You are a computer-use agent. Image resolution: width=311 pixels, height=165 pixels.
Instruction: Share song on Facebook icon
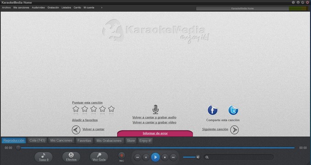pos(212,110)
